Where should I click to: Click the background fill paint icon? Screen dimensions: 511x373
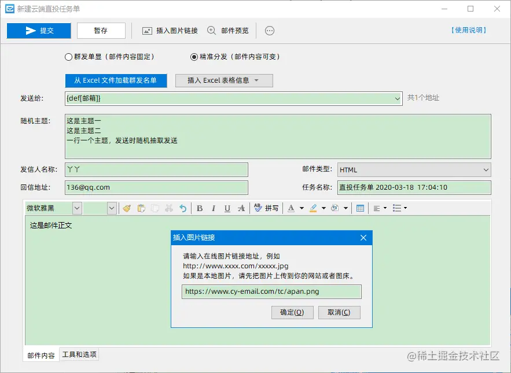(x=334, y=208)
